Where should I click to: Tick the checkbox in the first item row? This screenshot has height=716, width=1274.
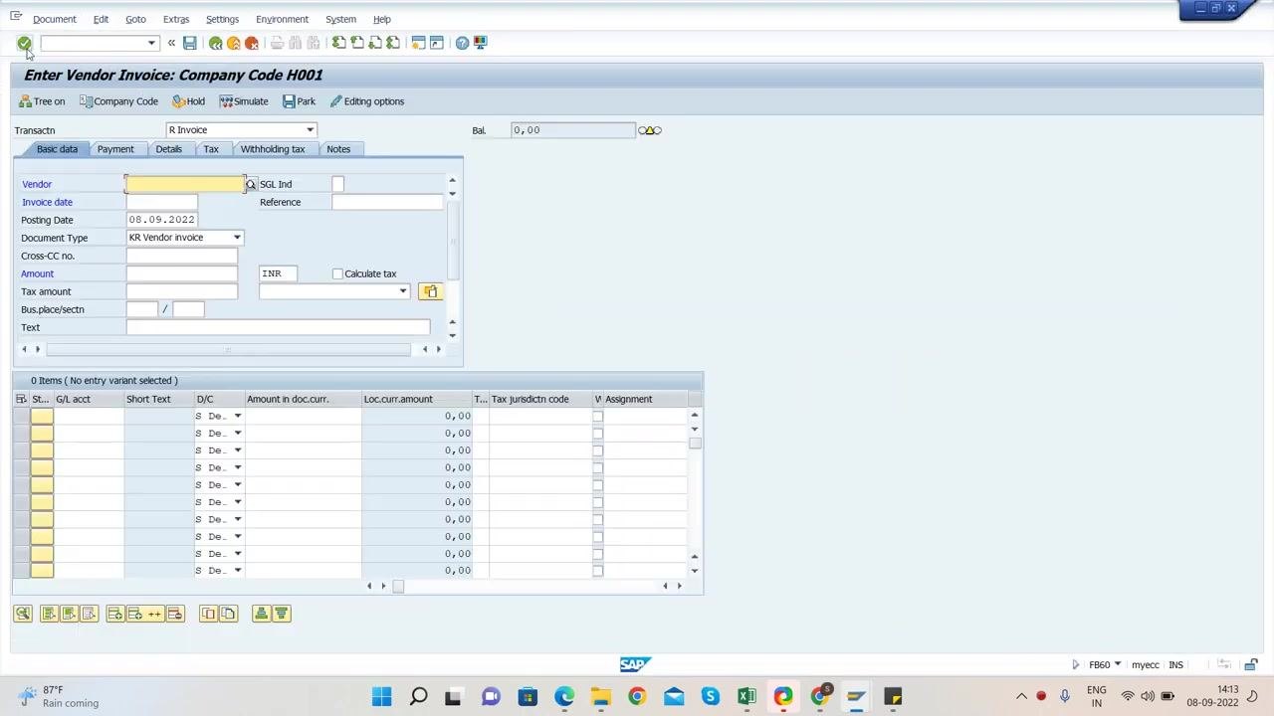pyautogui.click(x=598, y=417)
